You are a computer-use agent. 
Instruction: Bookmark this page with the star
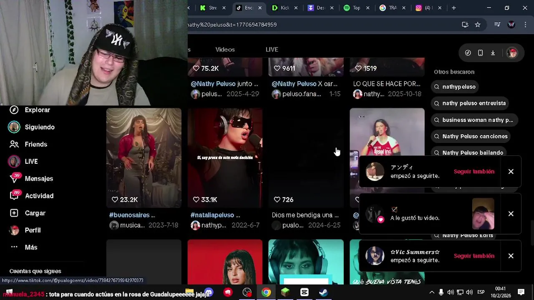click(478, 25)
